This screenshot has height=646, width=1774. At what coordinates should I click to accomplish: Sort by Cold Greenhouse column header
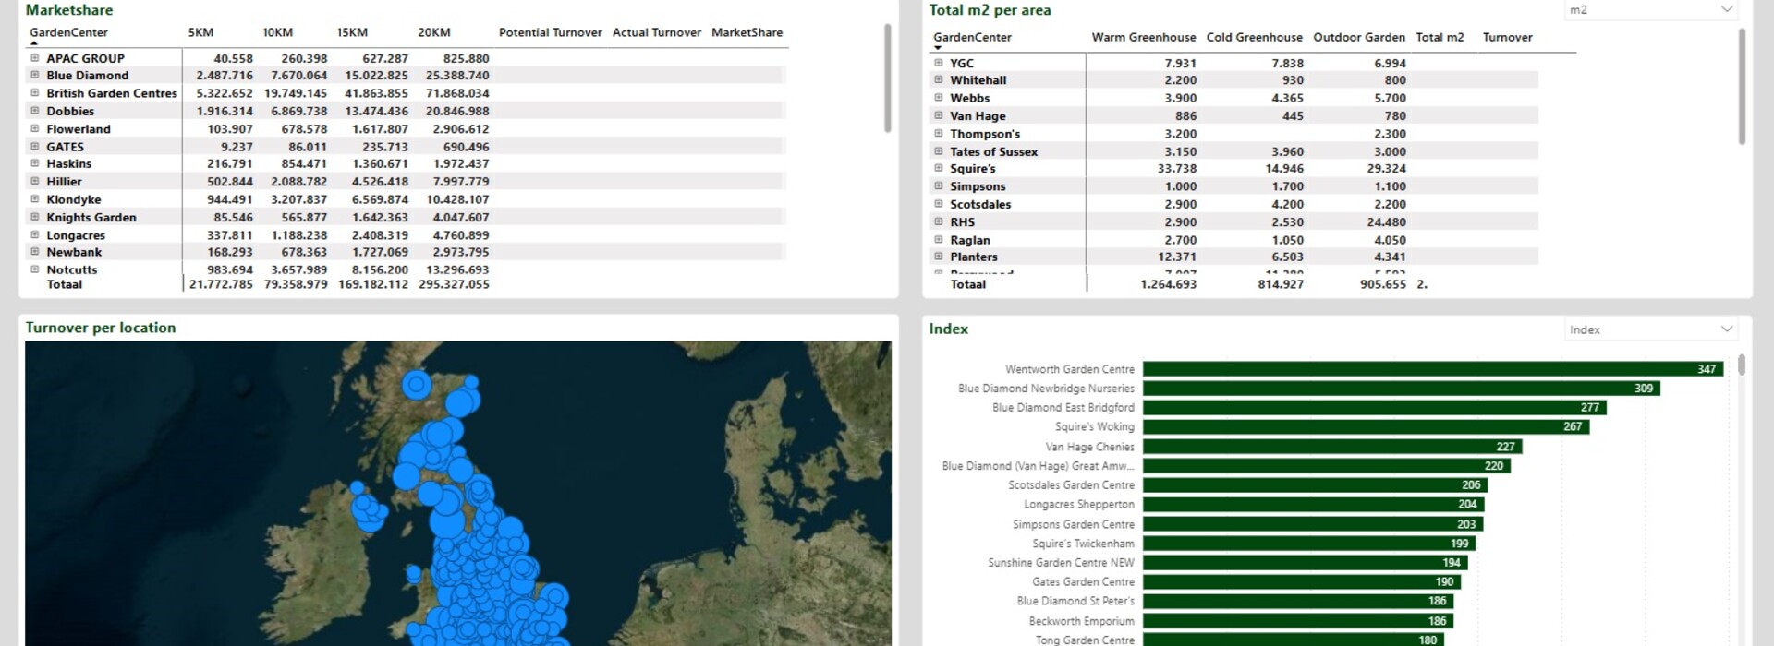[x=1255, y=37]
